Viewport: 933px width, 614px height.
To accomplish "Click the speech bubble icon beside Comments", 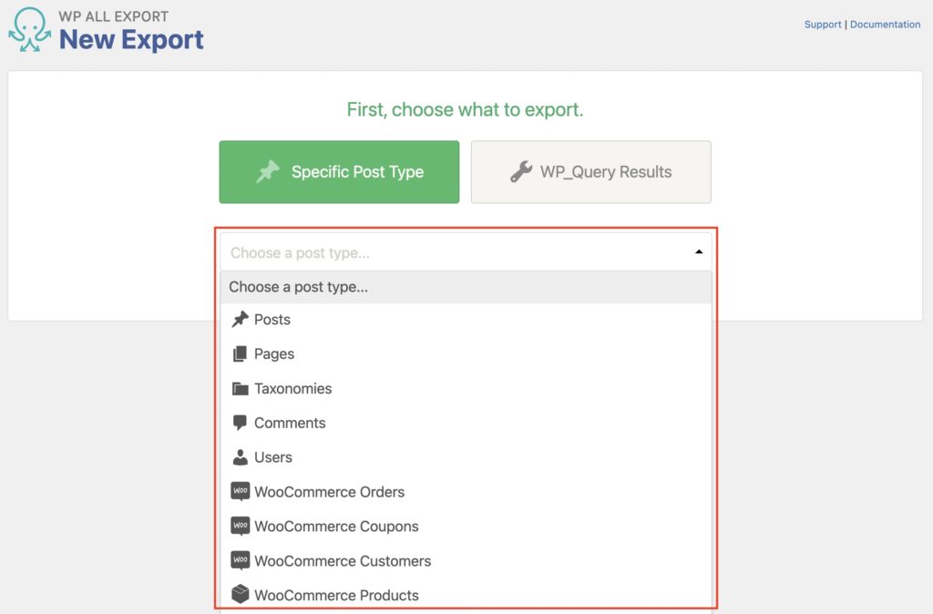I will pyautogui.click(x=240, y=422).
